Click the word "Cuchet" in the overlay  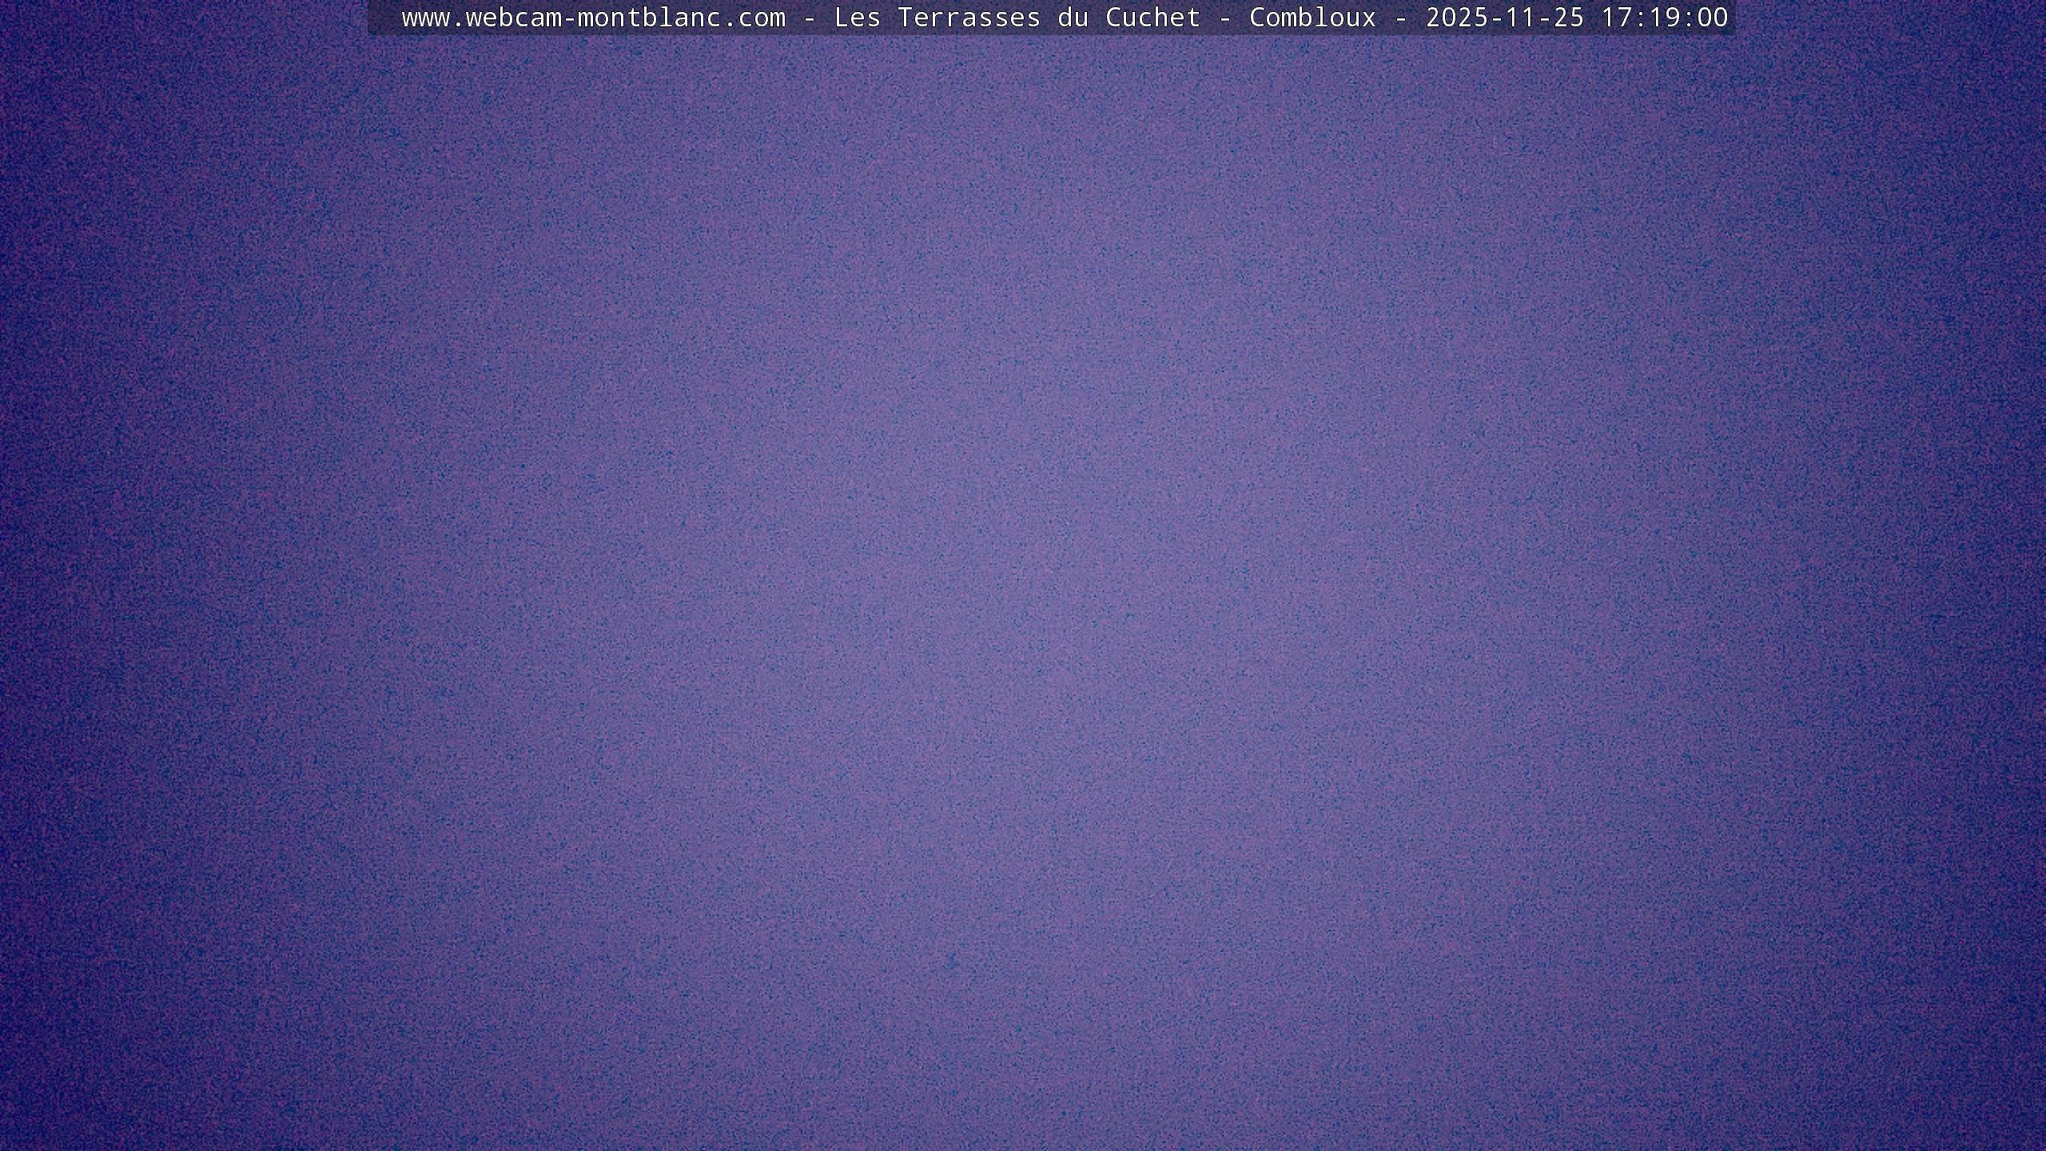pos(1152,18)
